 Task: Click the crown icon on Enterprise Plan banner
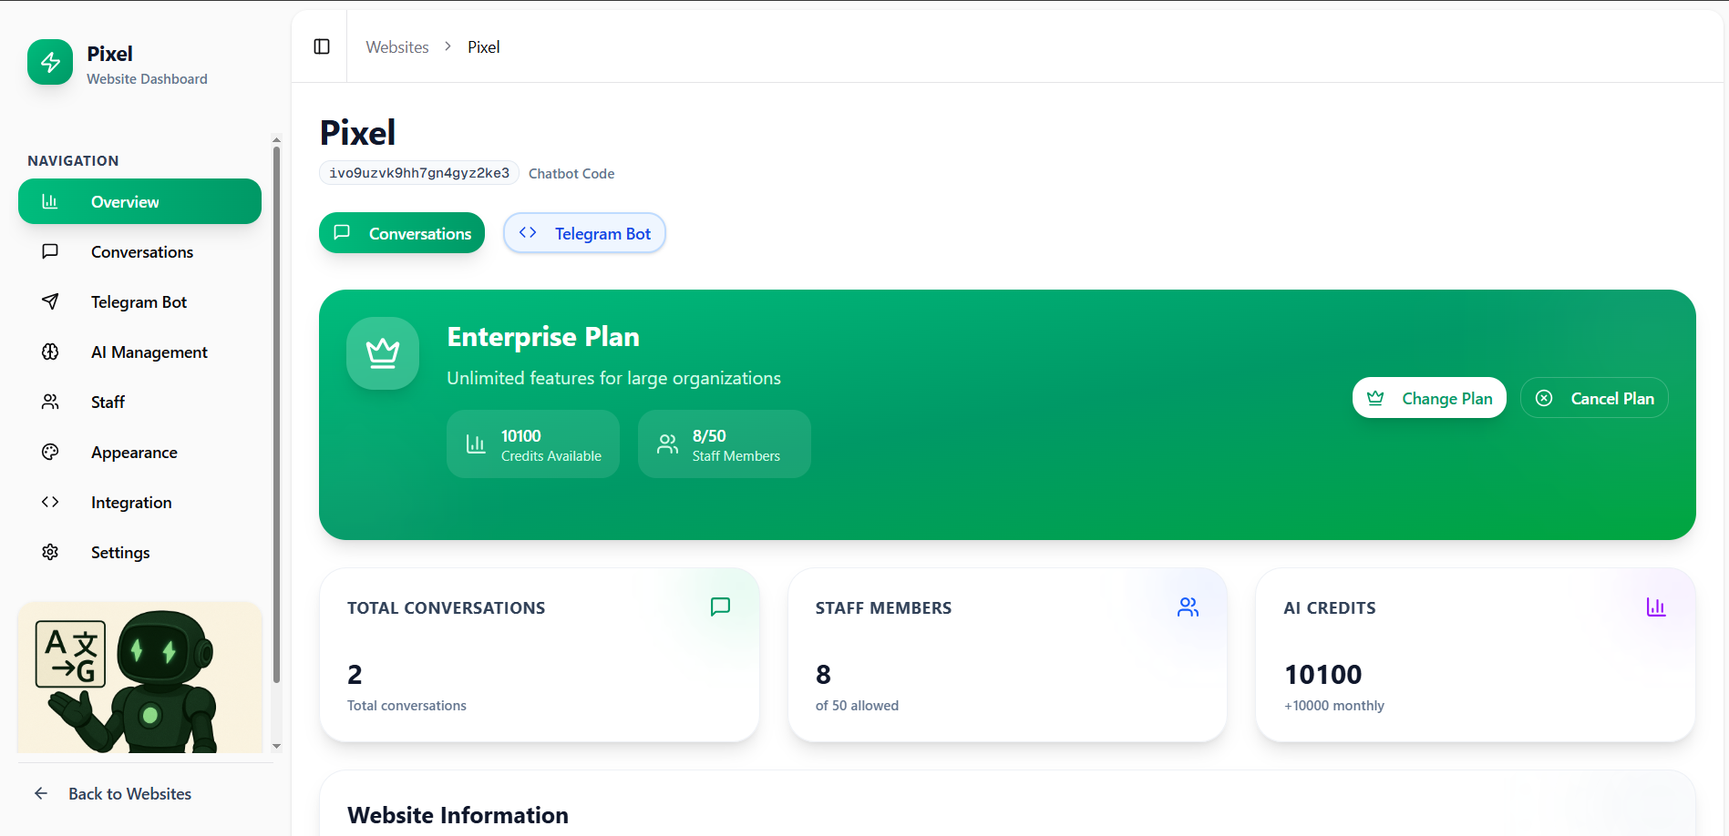pos(383,353)
